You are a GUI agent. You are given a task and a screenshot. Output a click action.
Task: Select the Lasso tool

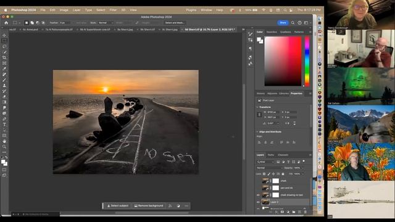[x=4, y=46]
